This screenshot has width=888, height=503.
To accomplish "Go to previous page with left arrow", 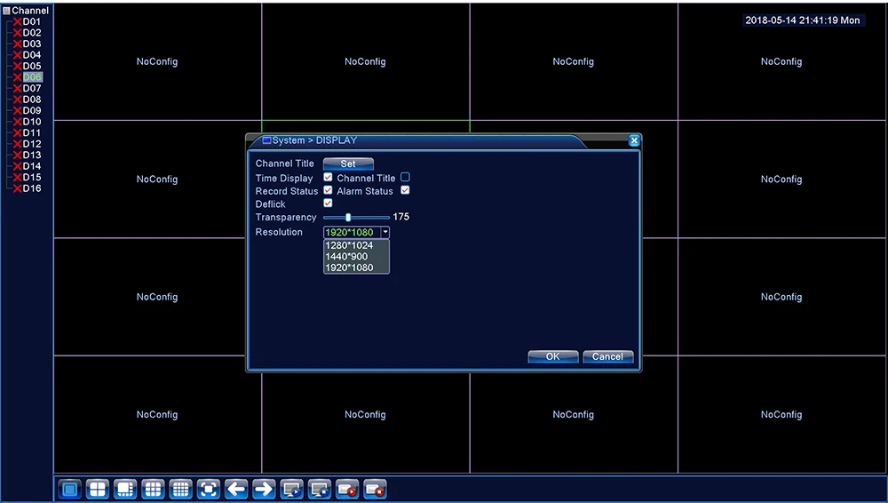I will pos(236,489).
